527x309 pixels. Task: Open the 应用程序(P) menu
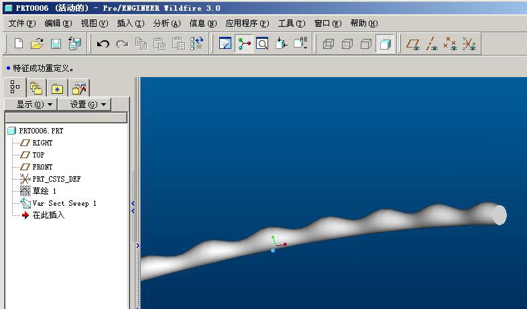coord(247,23)
